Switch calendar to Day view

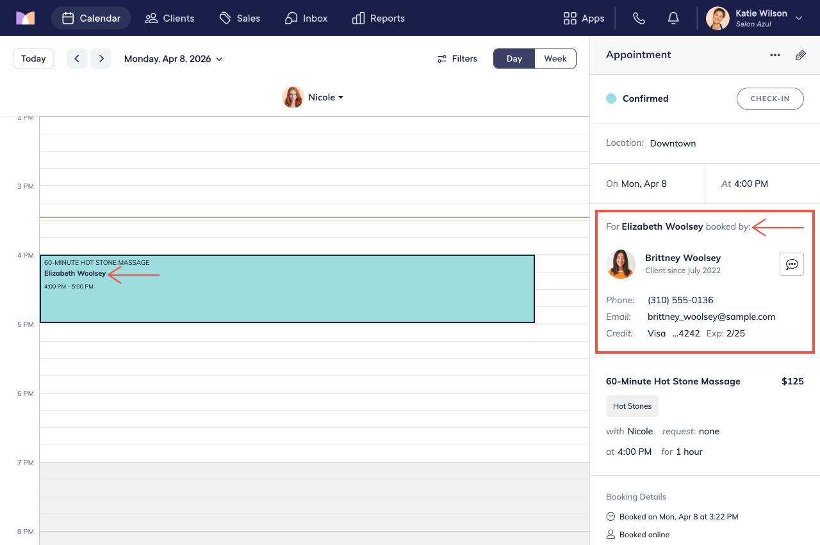pos(514,59)
